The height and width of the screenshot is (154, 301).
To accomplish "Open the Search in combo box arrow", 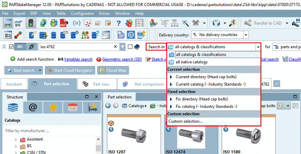I will pyautogui.click(x=258, y=47).
